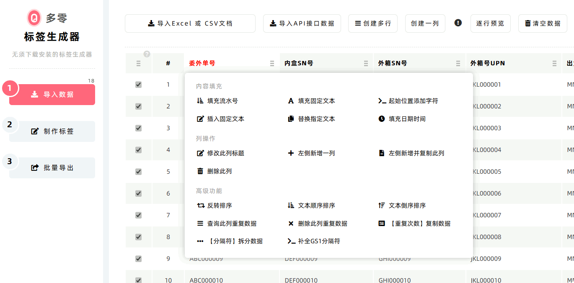Toggle the checkbox for row 5
The width and height of the screenshot is (574, 283).
(x=138, y=172)
